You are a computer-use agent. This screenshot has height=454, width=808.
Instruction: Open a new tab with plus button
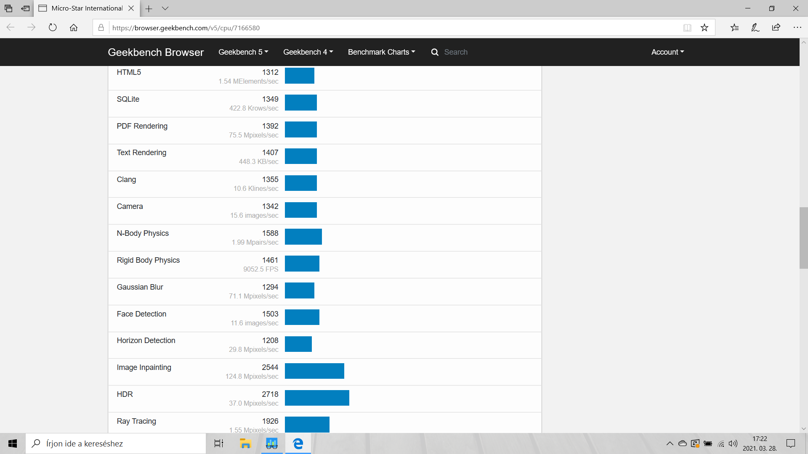(x=149, y=8)
